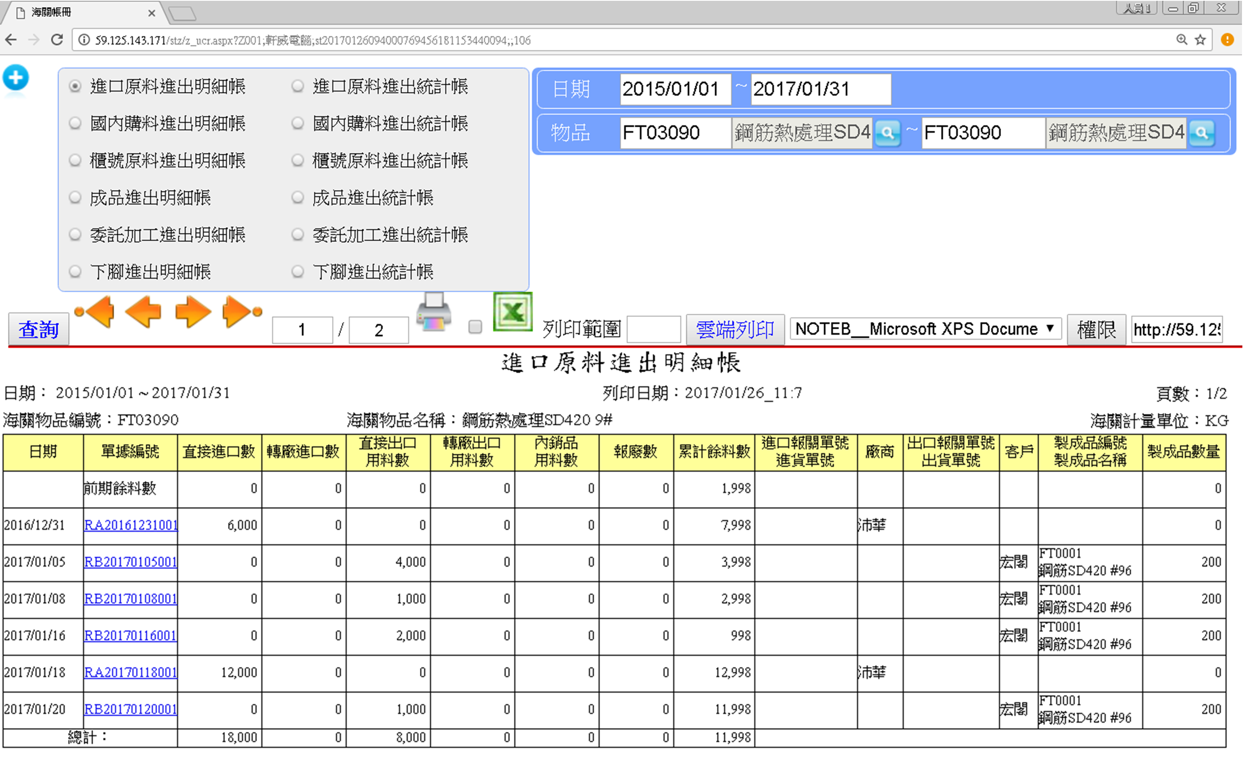Screen dimensions: 1244x758
Task: Go to previous page with orange left arrow
Action: [143, 312]
